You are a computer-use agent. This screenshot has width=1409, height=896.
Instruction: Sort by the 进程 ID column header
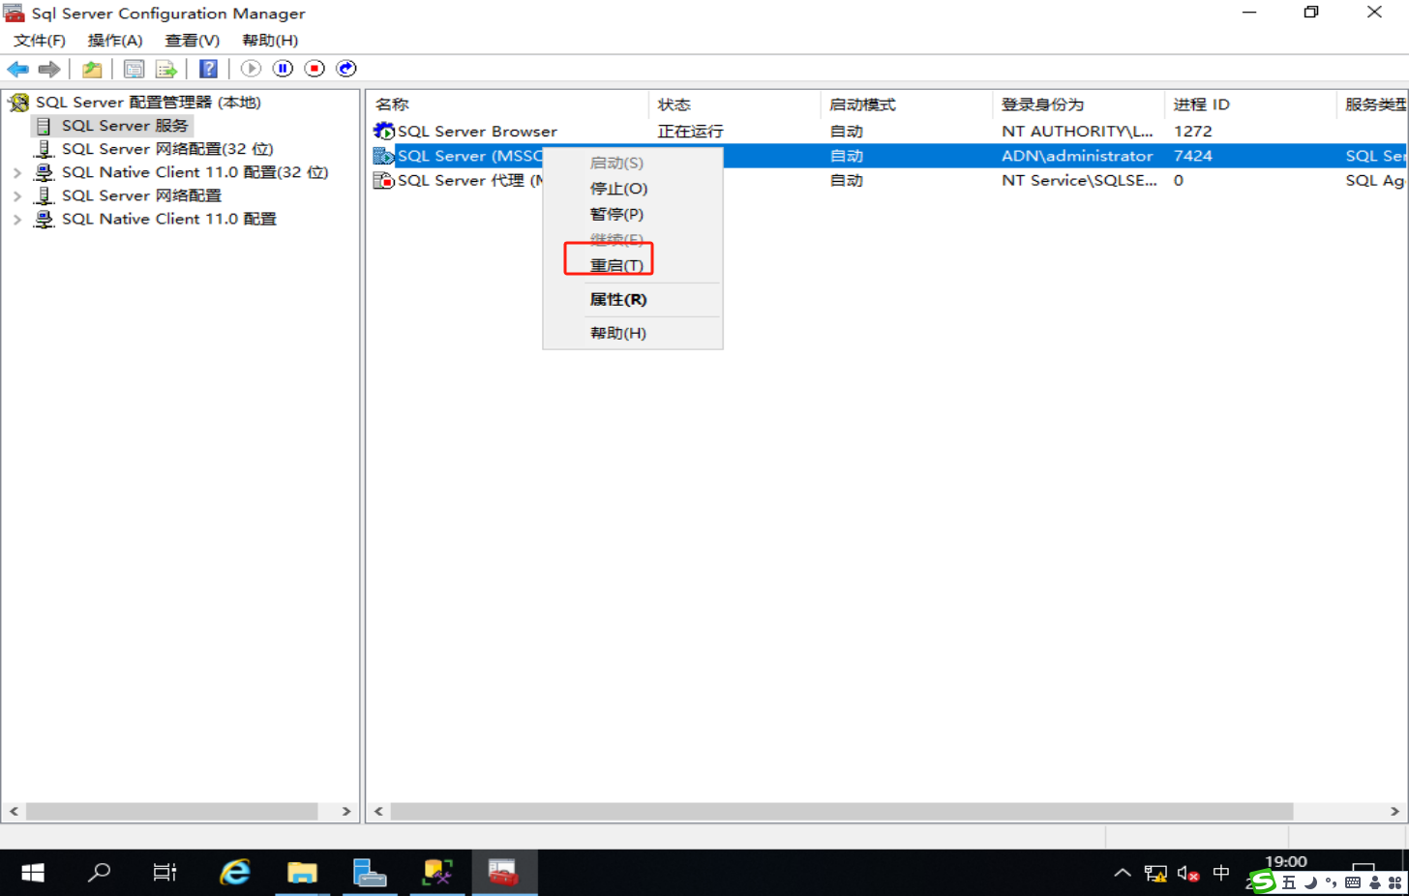click(x=1249, y=105)
